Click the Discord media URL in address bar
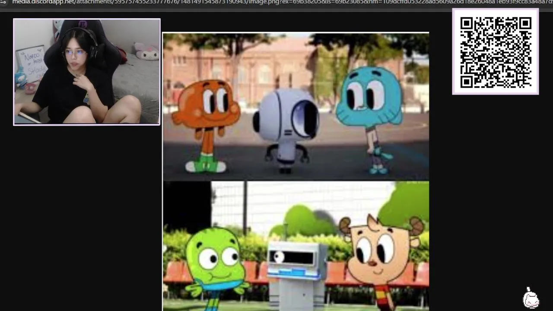This screenshot has width=553, height=311. click(x=283, y=2)
